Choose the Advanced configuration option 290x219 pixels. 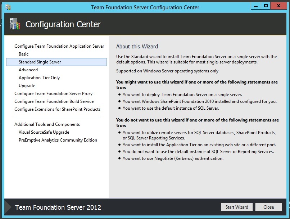(x=28, y=70)
